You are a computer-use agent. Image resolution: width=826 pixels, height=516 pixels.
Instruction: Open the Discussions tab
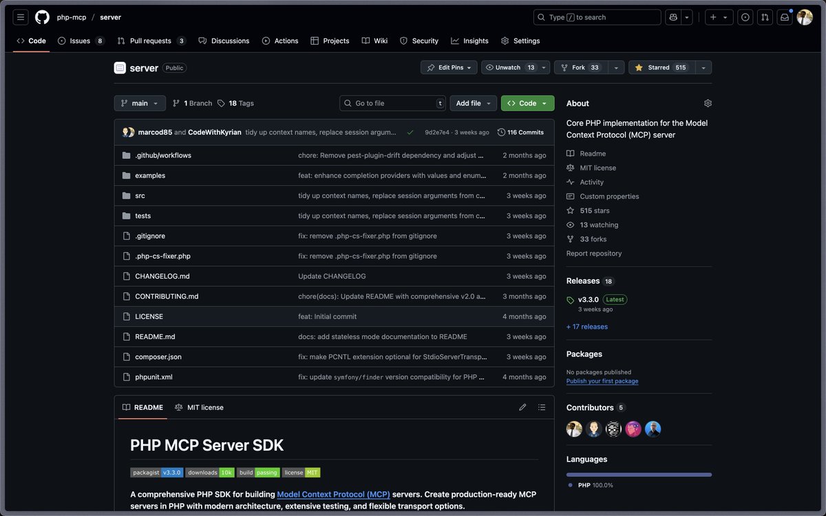coord(224,41)
